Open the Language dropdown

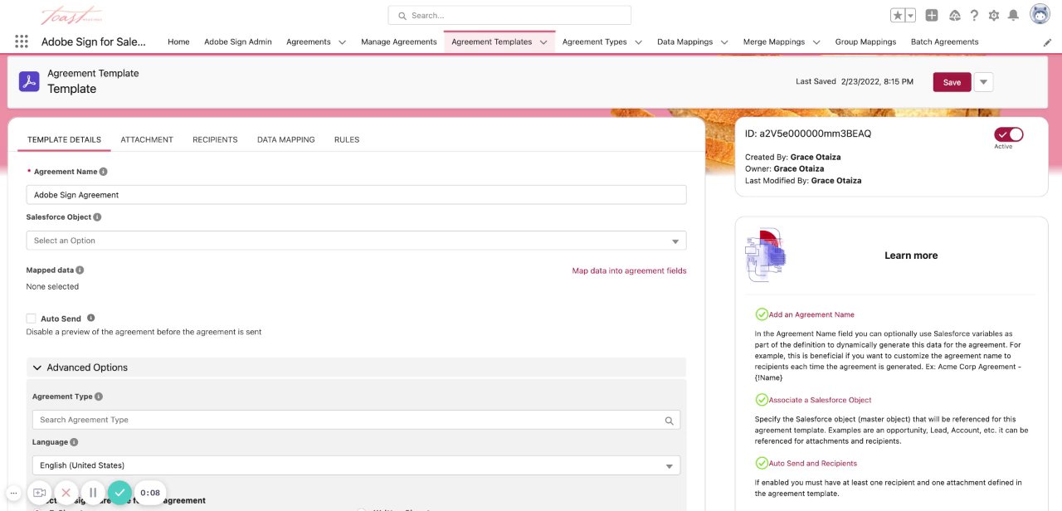(x=356, y=465)
